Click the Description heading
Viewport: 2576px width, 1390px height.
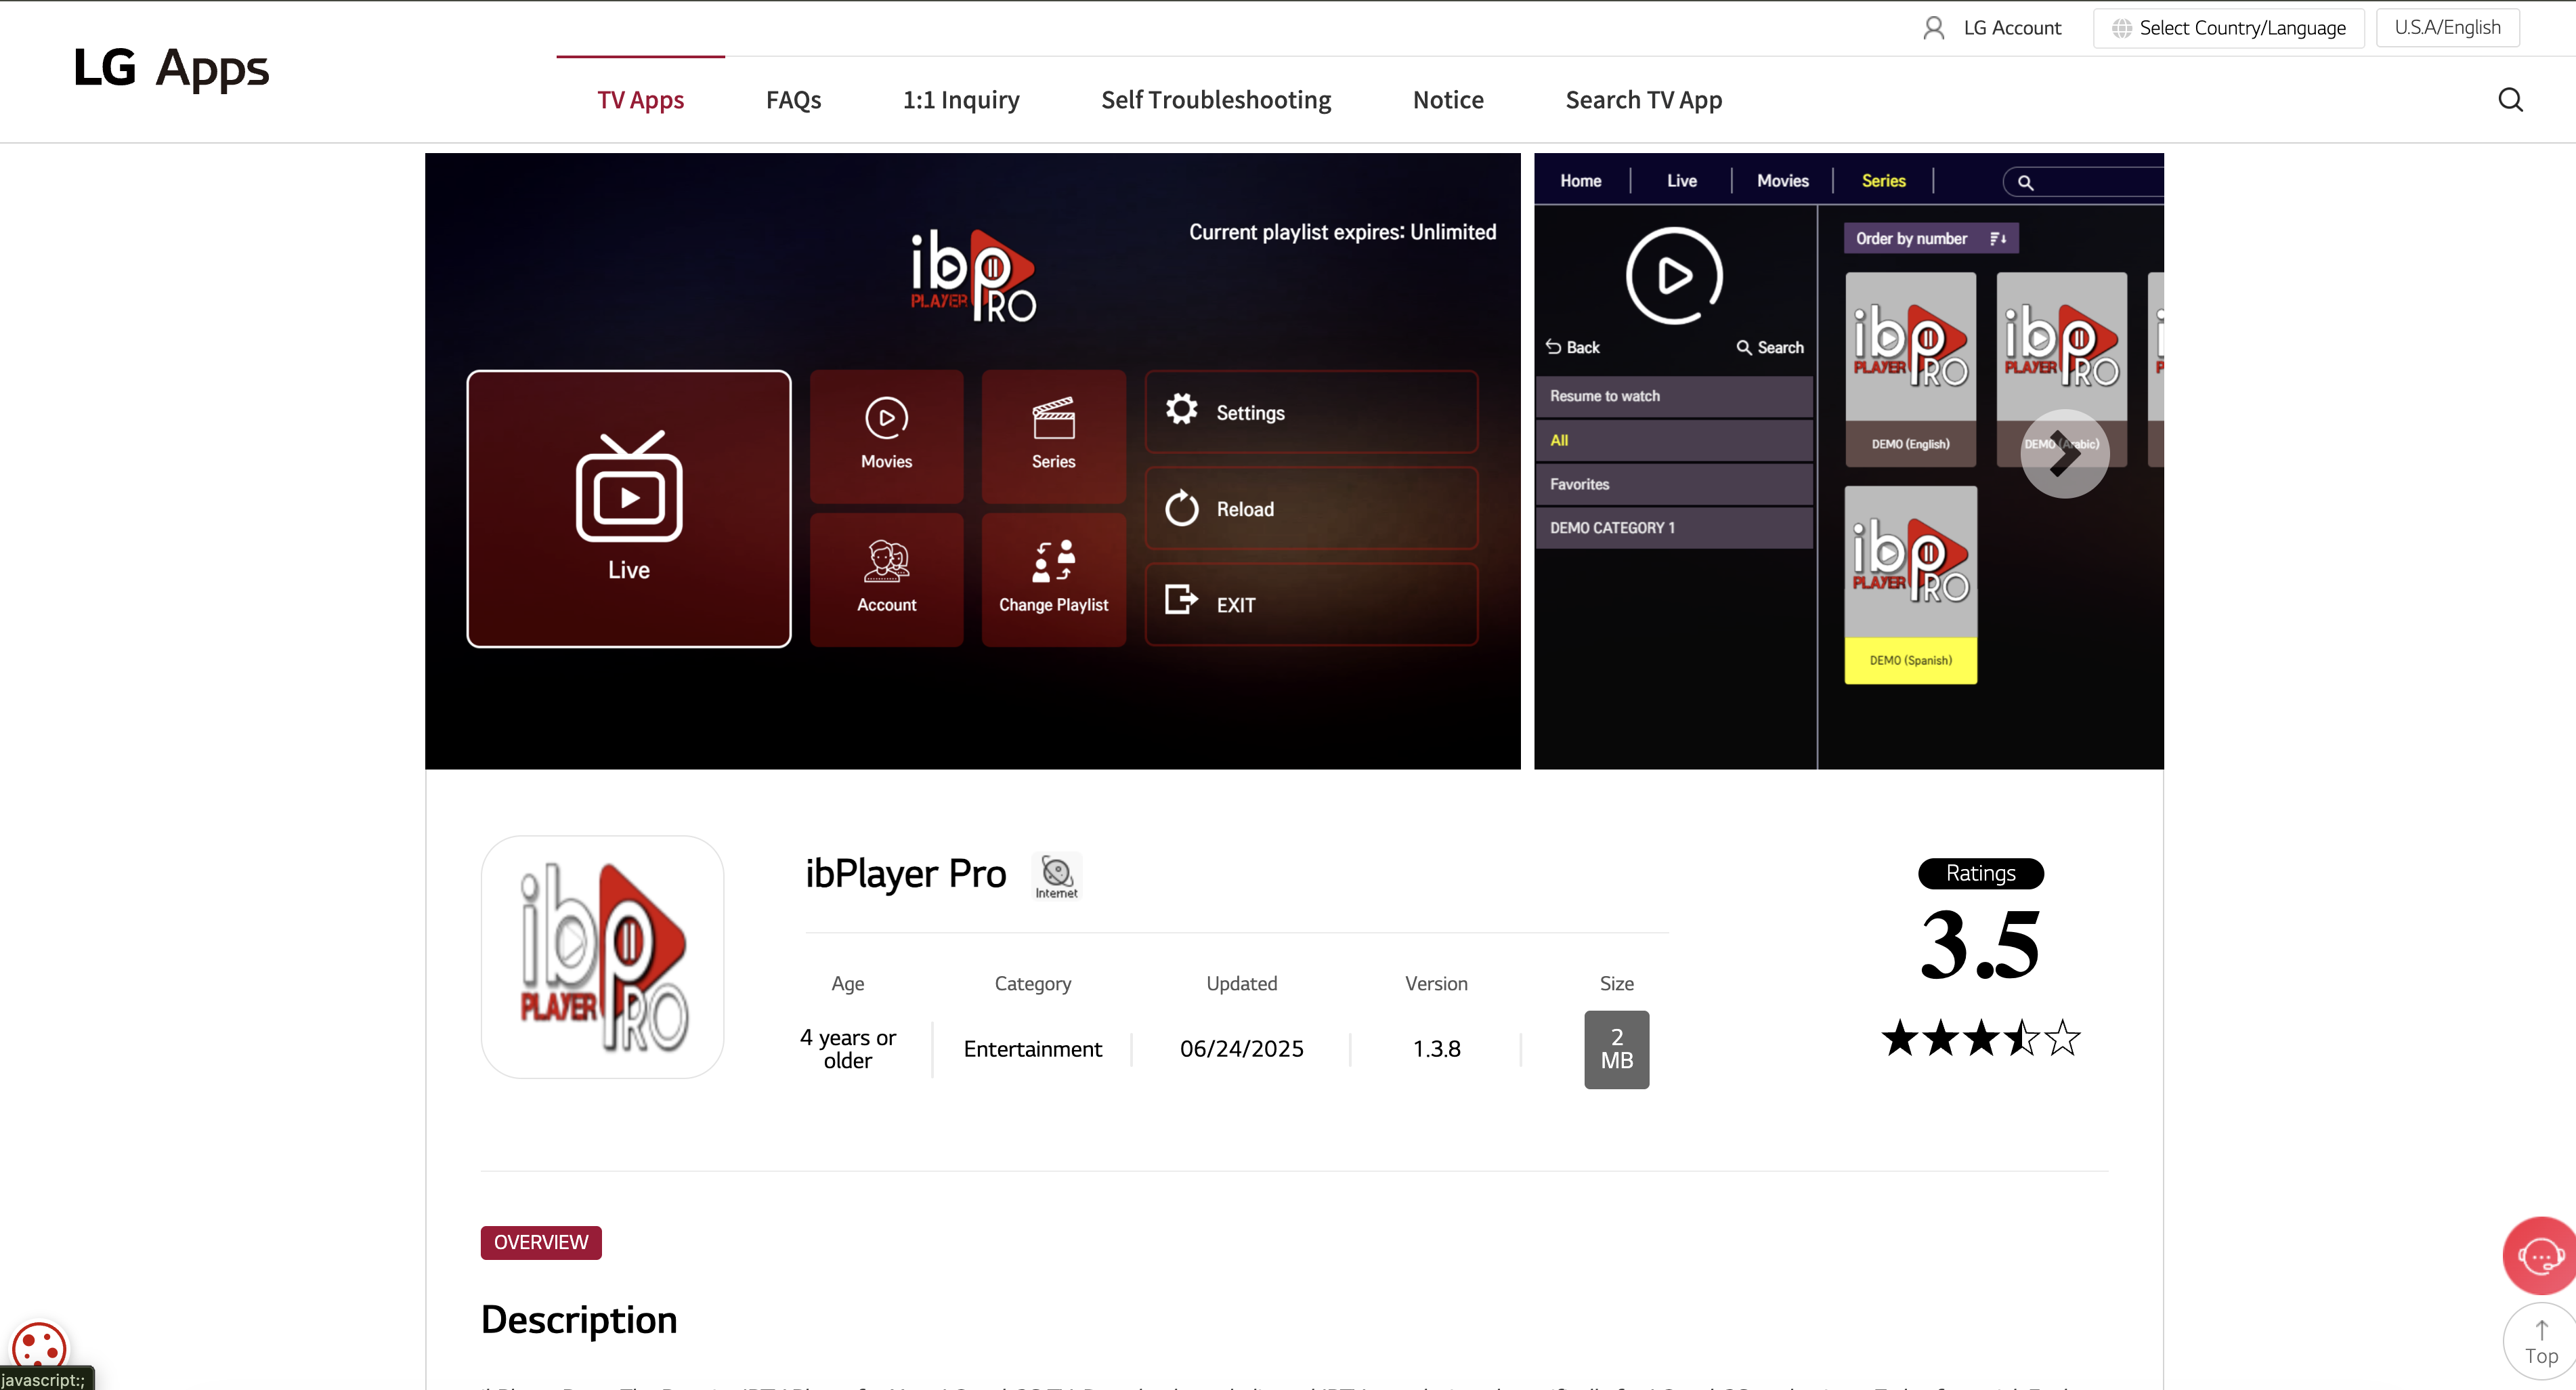click(579, 1320)
